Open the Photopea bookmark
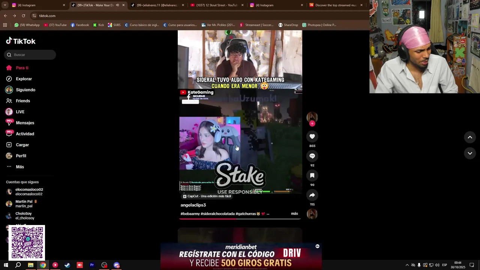 [x=319, y=25]
